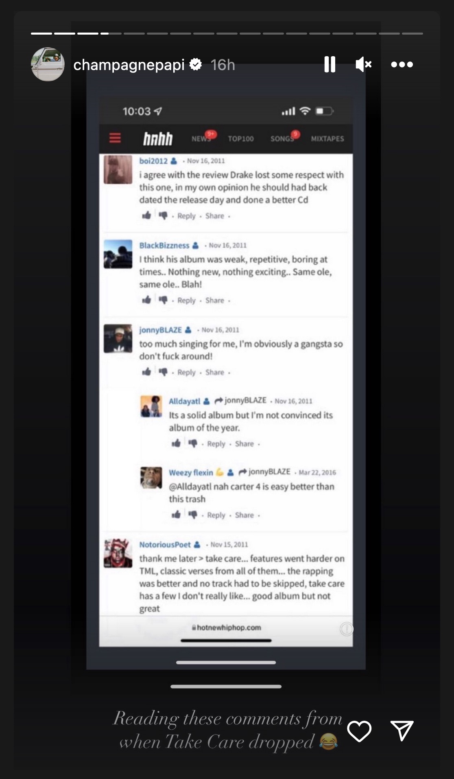Go to the MIXTAPES tab
This screenshot has width=454, height=779.
[327, 139]
